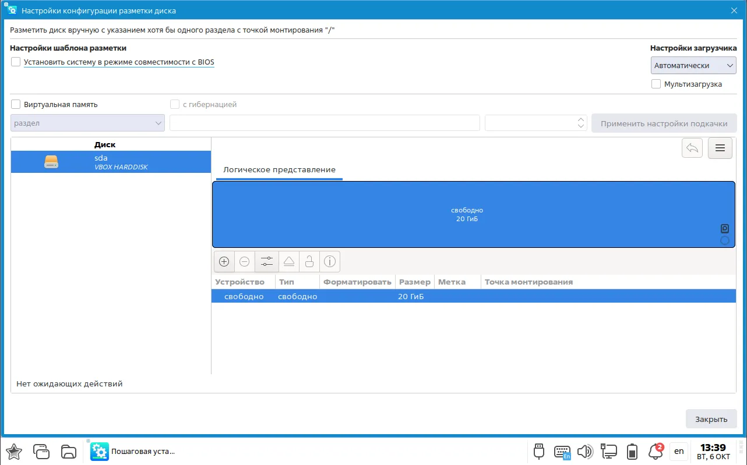Enable the Виртуальная память checkbox
This screenshot has width=747, height=465.
(x=16, y=105)
